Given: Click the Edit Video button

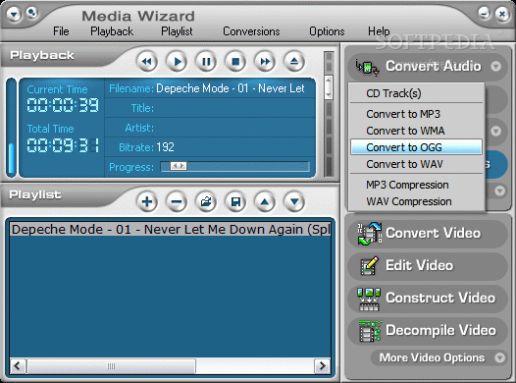Looking at the screenshot, I should 427,266.
